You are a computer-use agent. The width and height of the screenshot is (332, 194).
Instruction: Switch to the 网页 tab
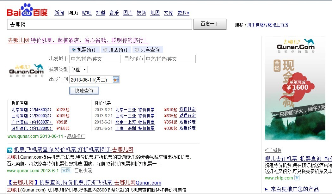pyautogui.click(x=73, y=13)
